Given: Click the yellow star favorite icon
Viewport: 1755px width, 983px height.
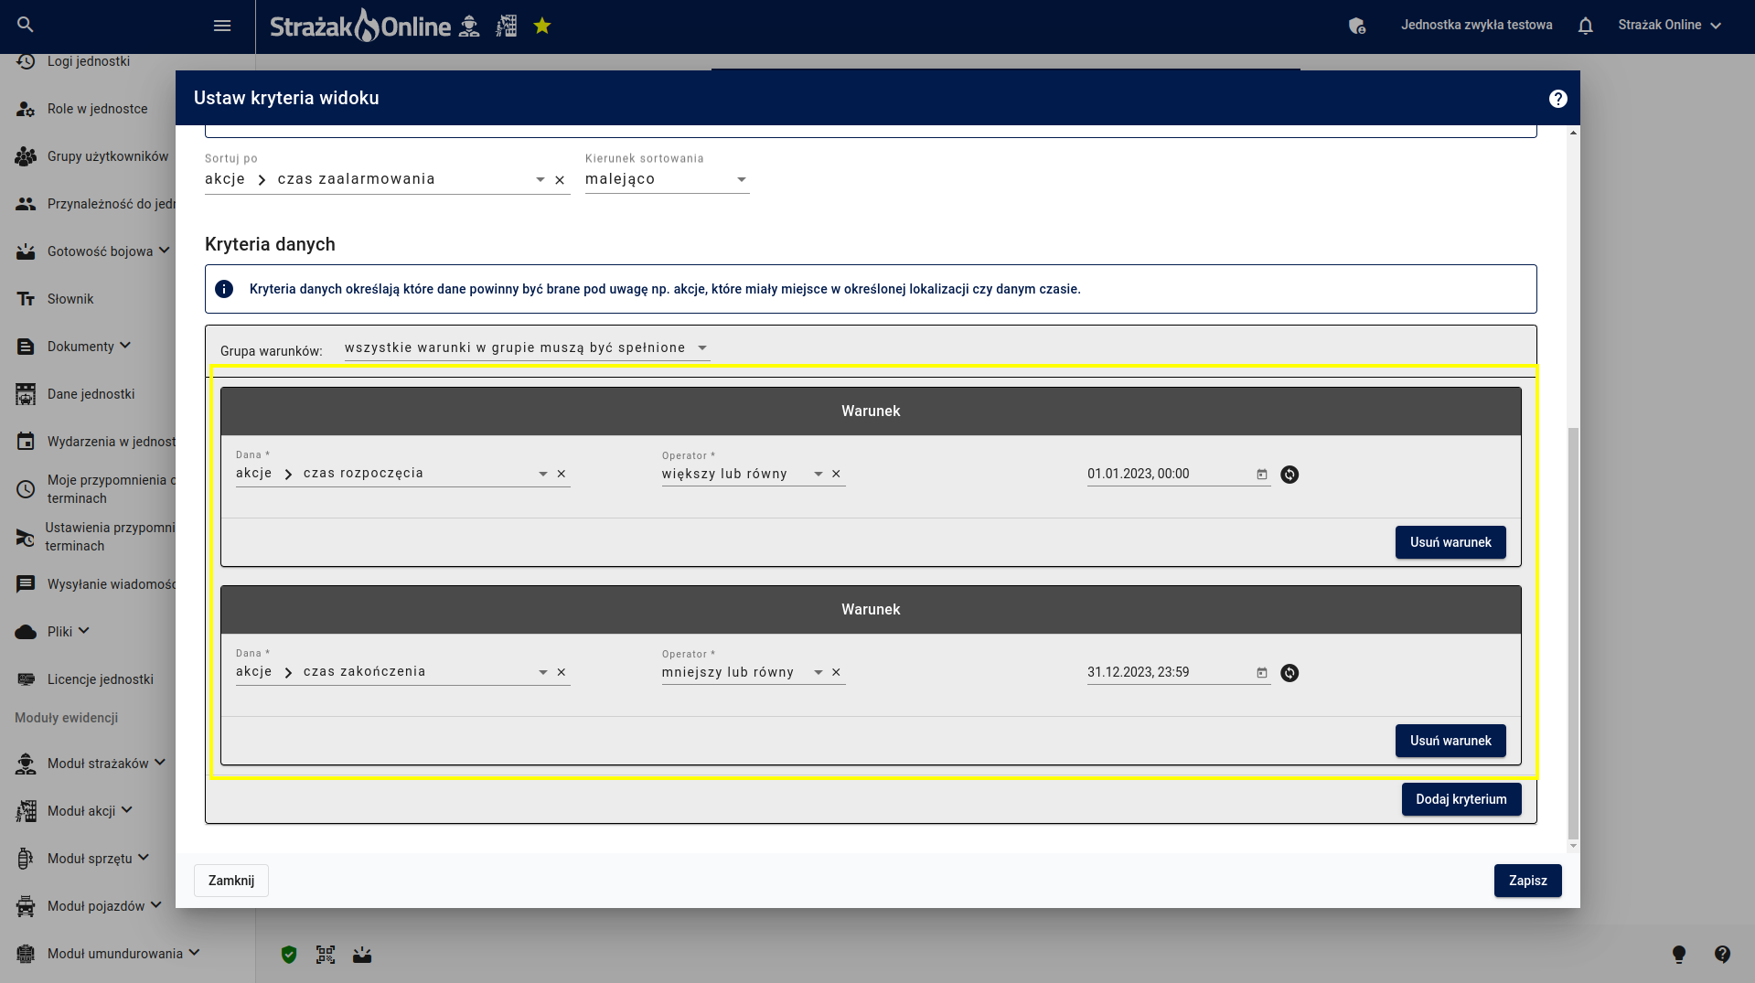Looking at the screenshot, I should (x=542, y=26).
